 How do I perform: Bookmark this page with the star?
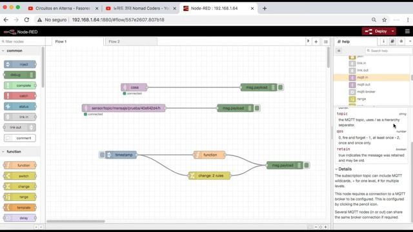[x=385, y=20]
